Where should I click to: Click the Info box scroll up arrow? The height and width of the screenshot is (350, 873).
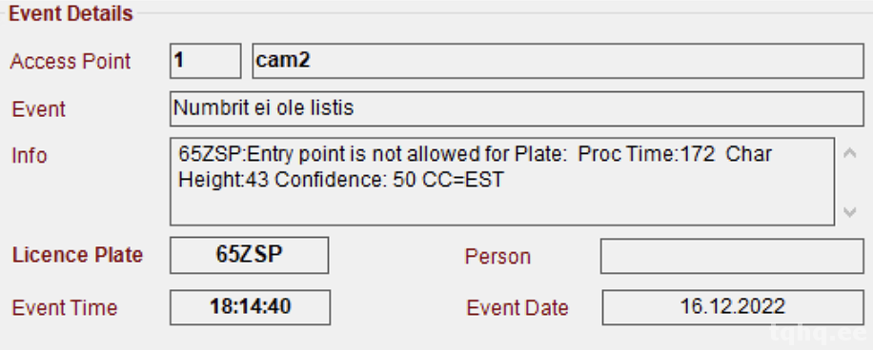coord(849,153)
